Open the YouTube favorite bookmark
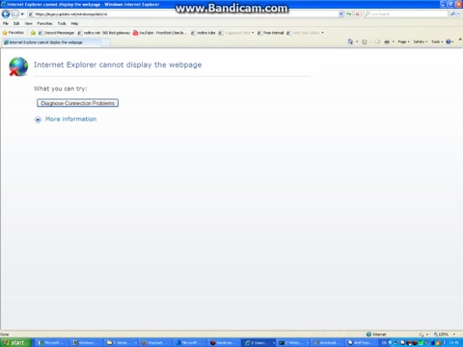This screenshot has width=463, height=347. [x=160, y=33]
